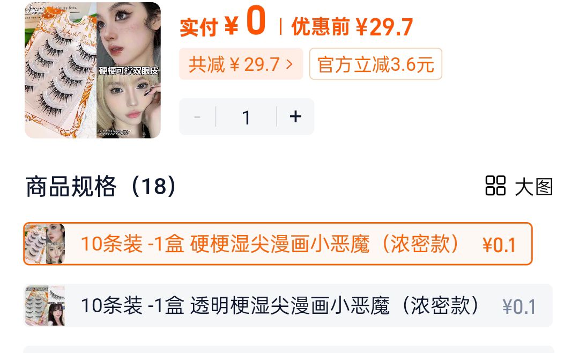Tap the chevron arrow beside 共减 ¥29.7
This screenshot has height=353, width=579.
(289, 64)
